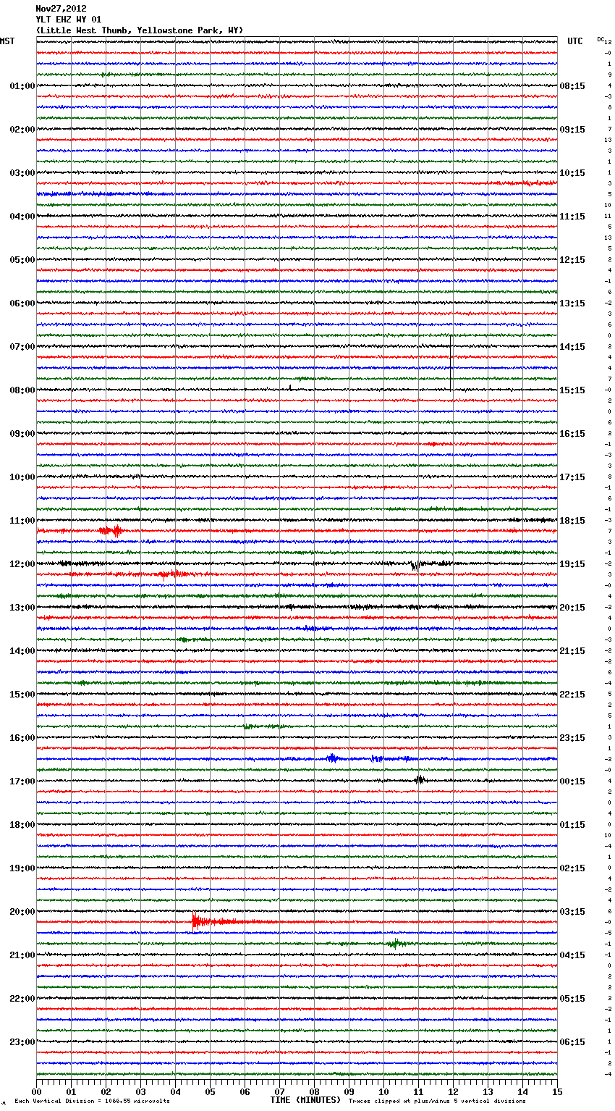This screenshot has width=615, height=1111.
Task: Click "Each Vertical Division = 1066.55 microvolts" note
Action: click(x=92, y=1101)
